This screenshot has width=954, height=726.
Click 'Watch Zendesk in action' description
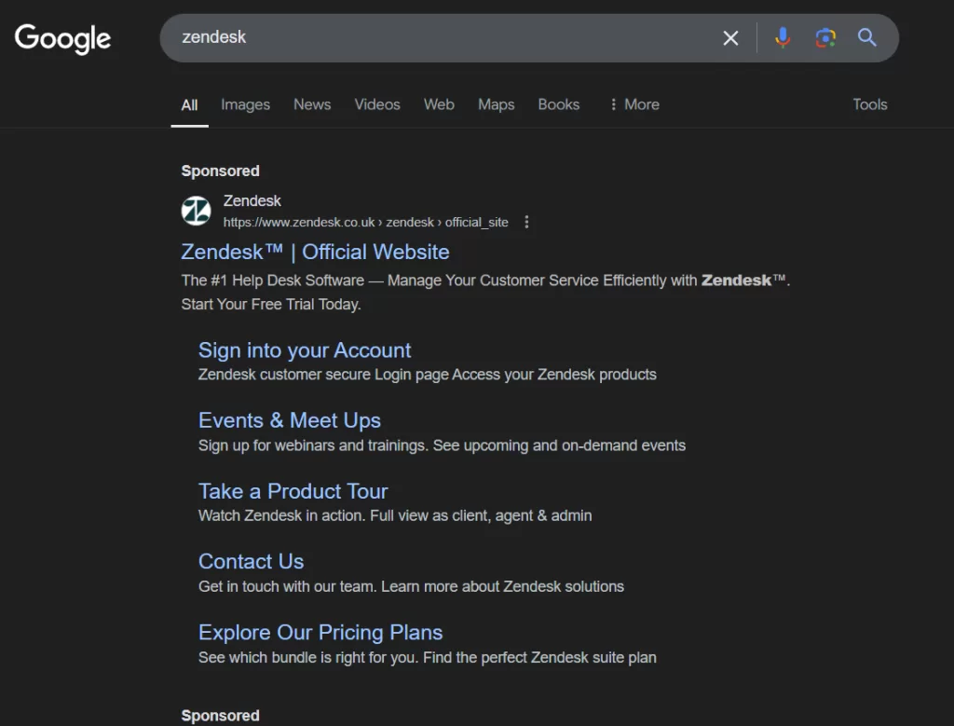[395, 516]
